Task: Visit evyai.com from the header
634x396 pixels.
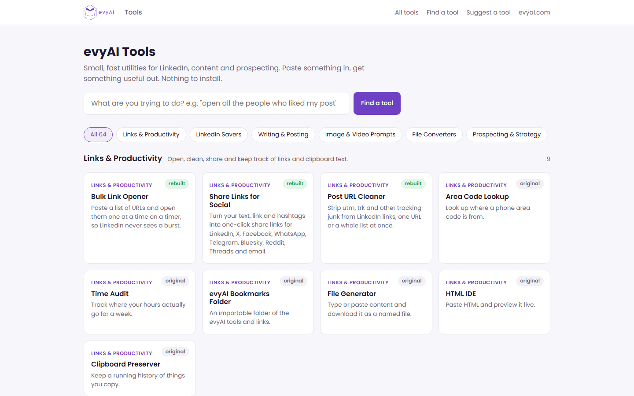Action: (534, 12)
